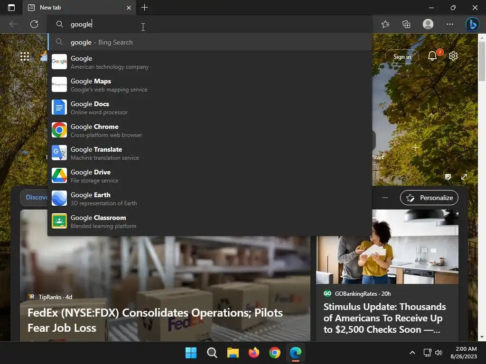Choose the Google American technology company suggestion
This screenshot has width=486, height=364.
pyautogui.click(x=210, y=62)
